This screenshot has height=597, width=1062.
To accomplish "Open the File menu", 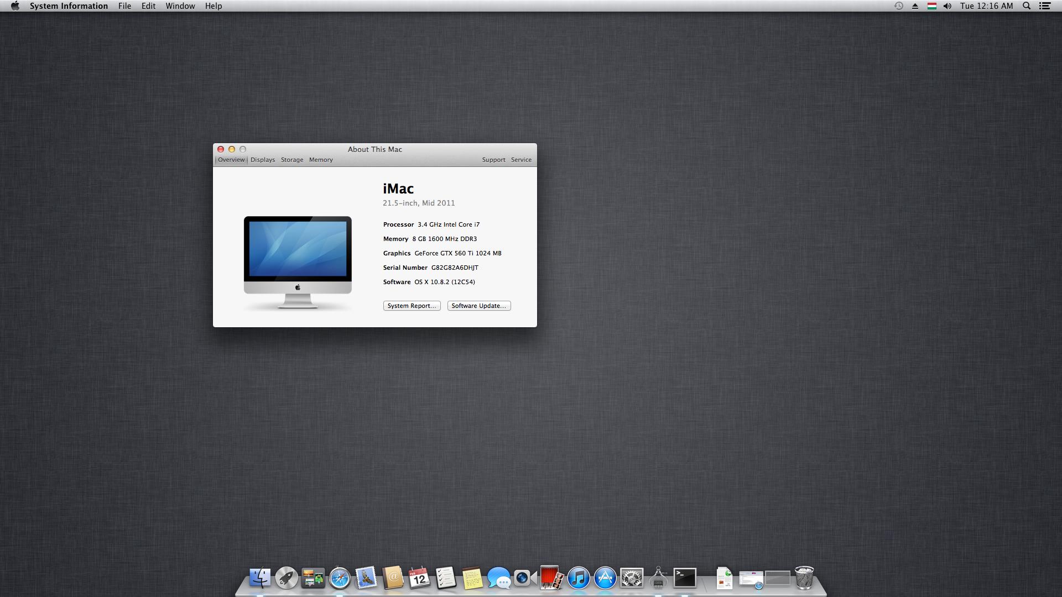I will pos(124,6).
